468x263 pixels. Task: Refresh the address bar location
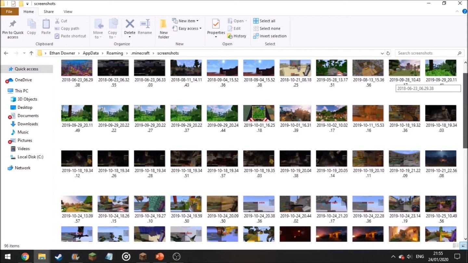point(388,53)
